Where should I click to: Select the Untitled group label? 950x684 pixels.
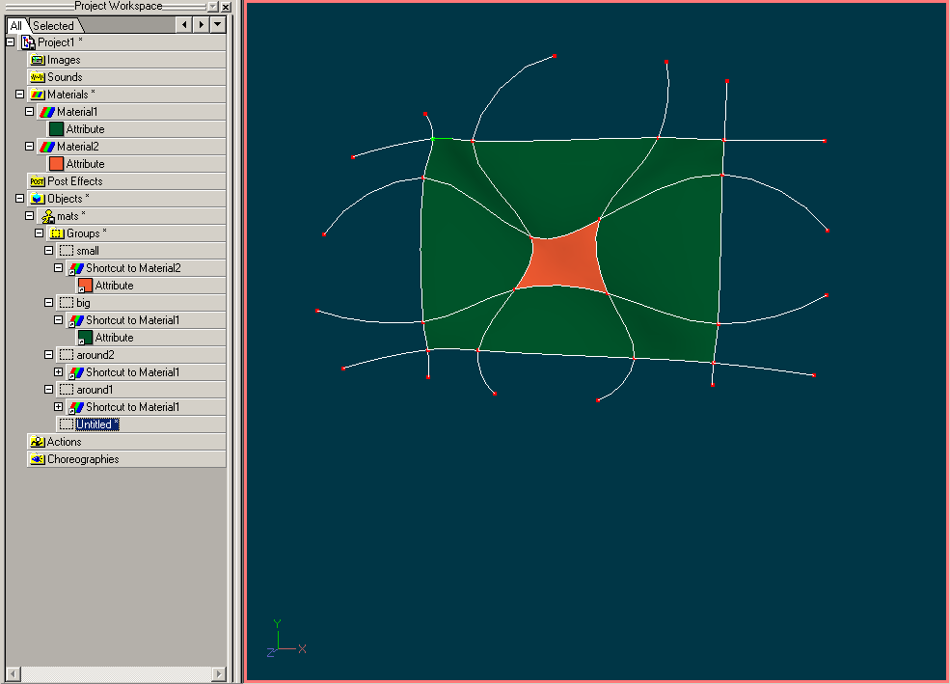point(97,424)
